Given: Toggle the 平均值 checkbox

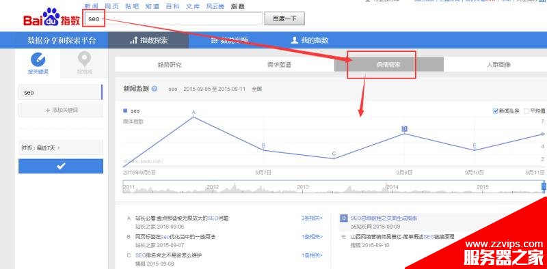Looking at the screenshot, I should point(526,111).
